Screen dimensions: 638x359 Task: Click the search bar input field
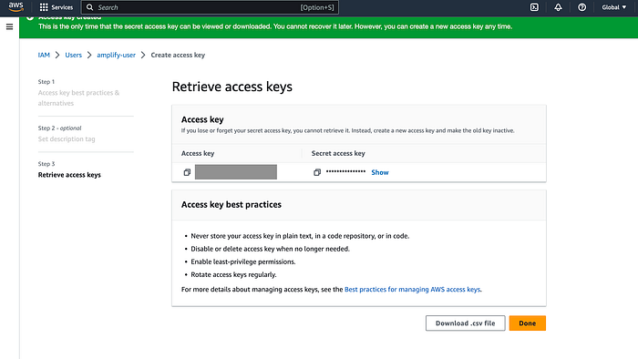(210, 7)
